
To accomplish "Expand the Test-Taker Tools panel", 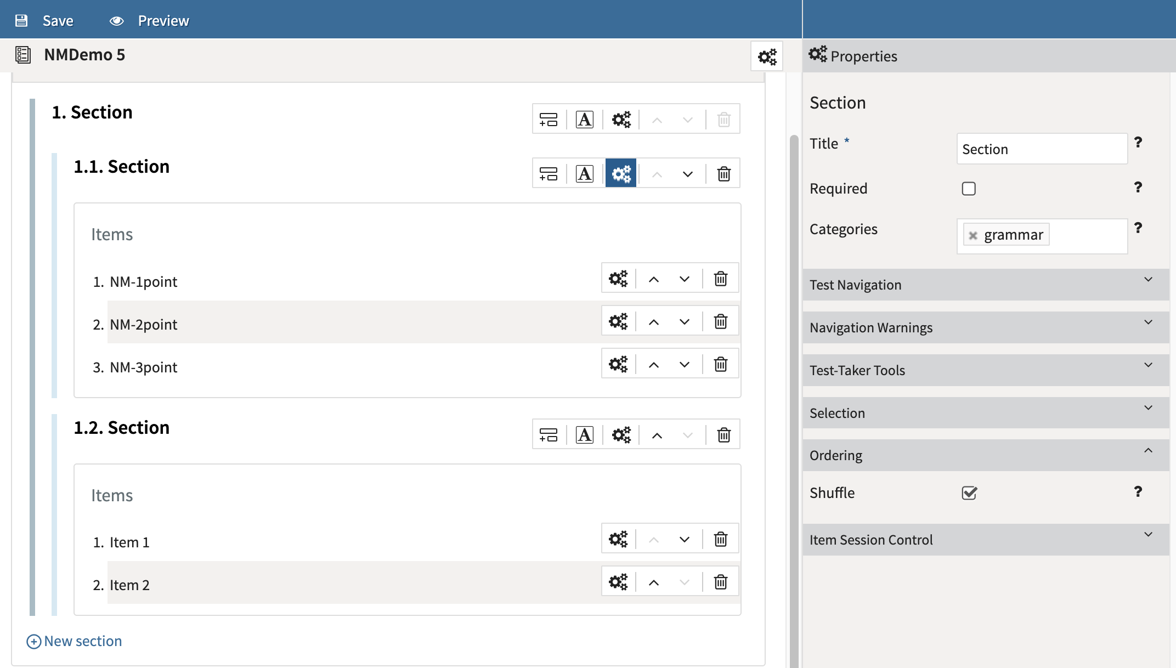I will (986, 370).
